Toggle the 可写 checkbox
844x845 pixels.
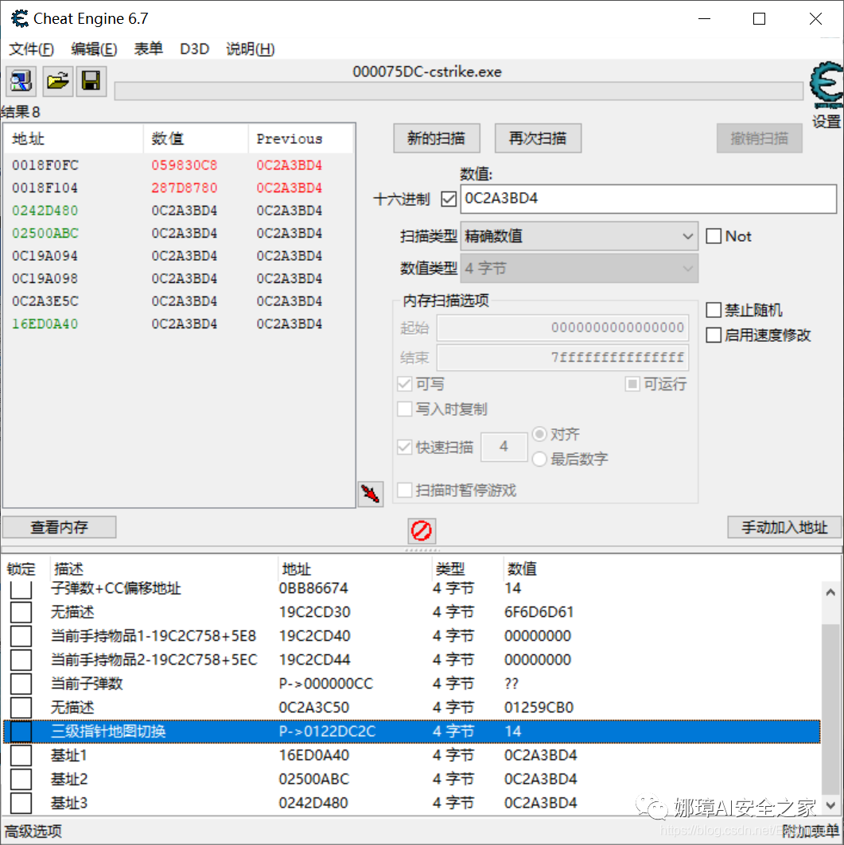point(404,384)
